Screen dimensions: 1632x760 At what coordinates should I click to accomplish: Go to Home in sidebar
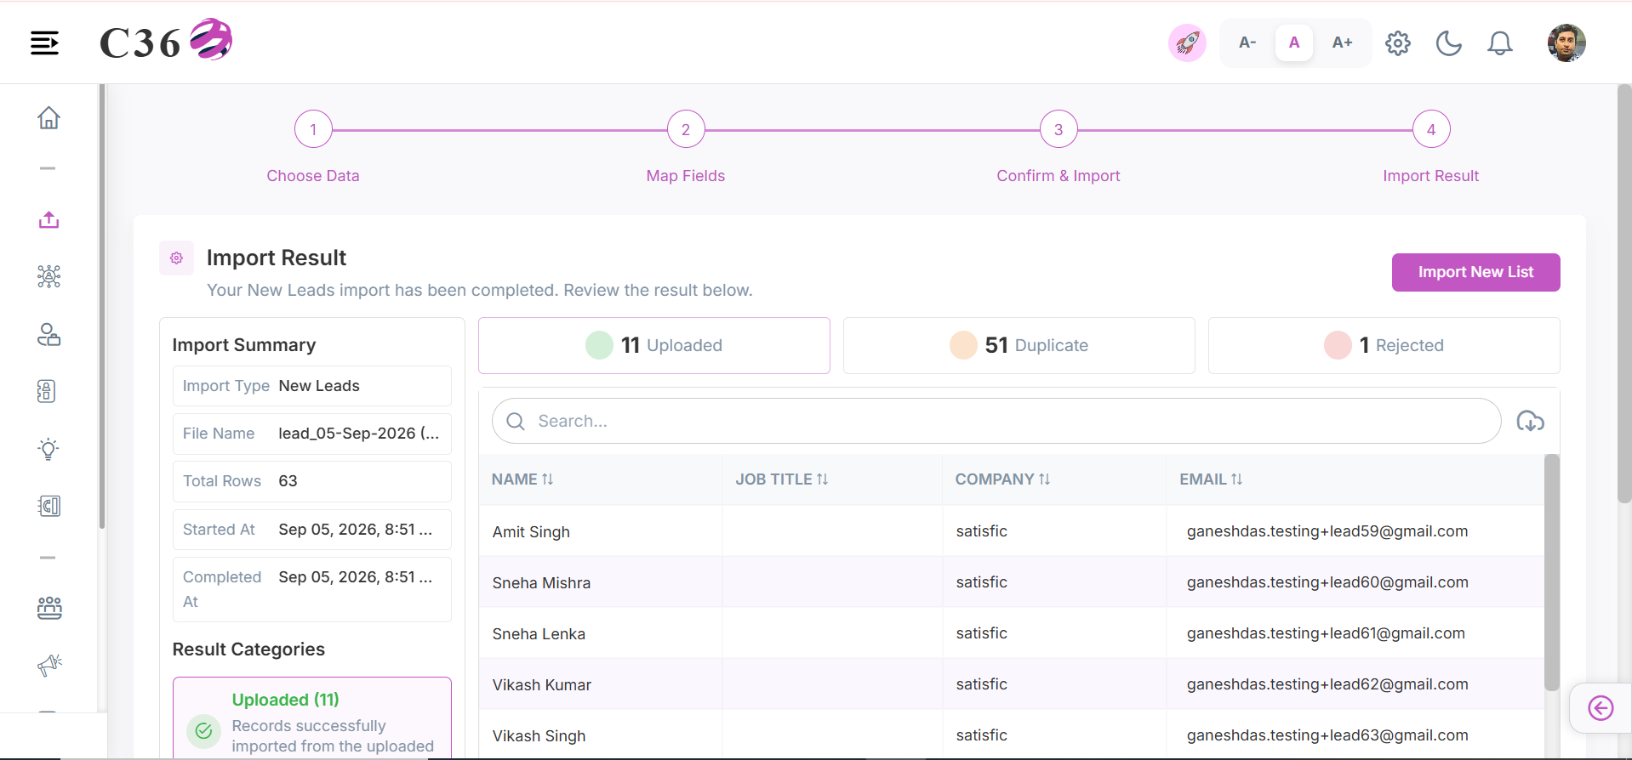coord(49,117)
